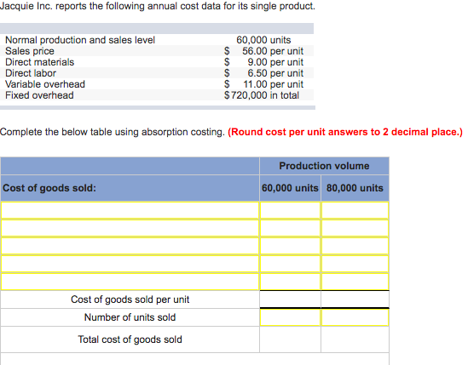Click 'Complete the below table' instruction text
The width and height of the screenshot is (468, 365).
click(x=113, y=132)
